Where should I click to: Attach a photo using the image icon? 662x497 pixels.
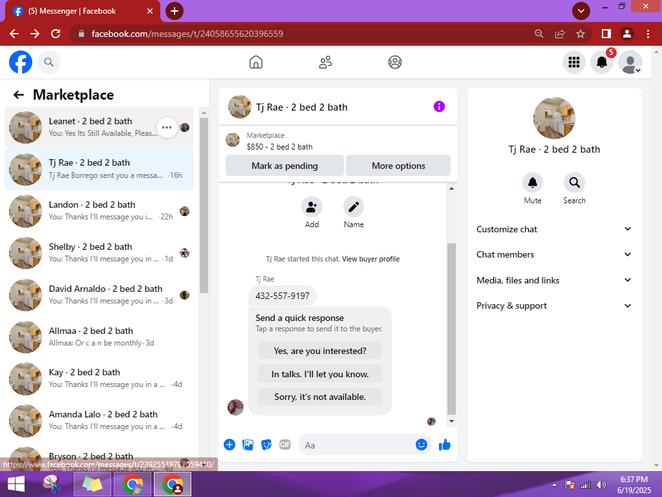[x=248, y=445]
